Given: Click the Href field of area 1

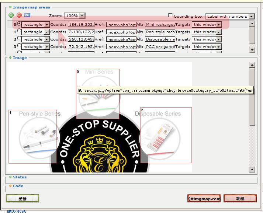Looking at the screenshot, I should pos(121,32).
